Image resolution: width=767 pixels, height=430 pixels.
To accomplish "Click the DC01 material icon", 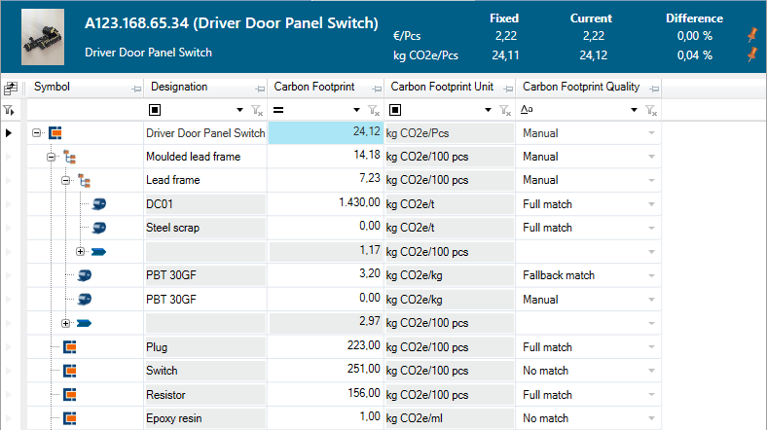I will (x=98, y=204).
